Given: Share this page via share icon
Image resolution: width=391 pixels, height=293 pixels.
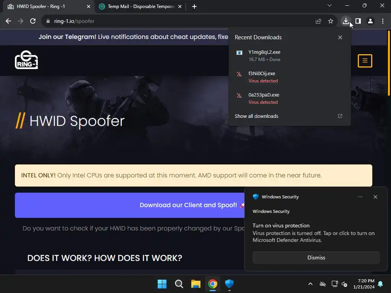Looking at the screenshot, I should click(318, 21).
